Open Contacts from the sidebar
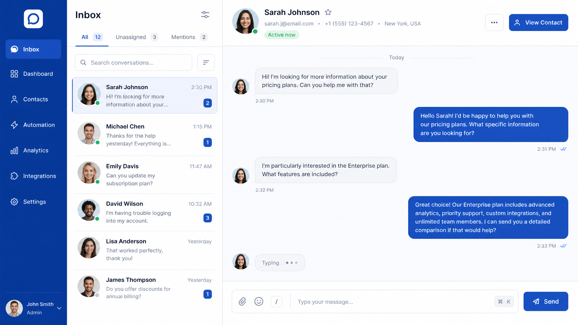578x325 pixels. (x=33, y=99)
